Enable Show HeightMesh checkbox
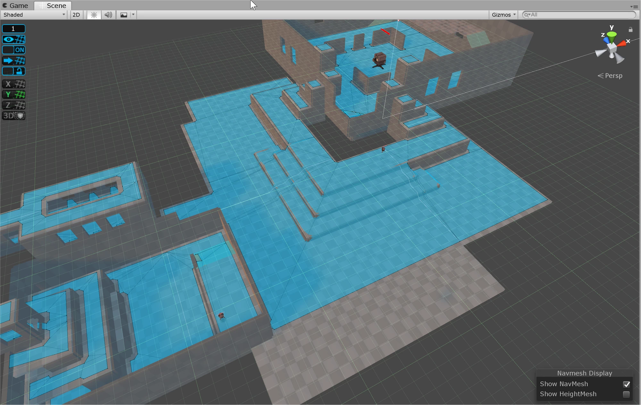The width and height of the screenshot is (641, 405). coord(626,394)
